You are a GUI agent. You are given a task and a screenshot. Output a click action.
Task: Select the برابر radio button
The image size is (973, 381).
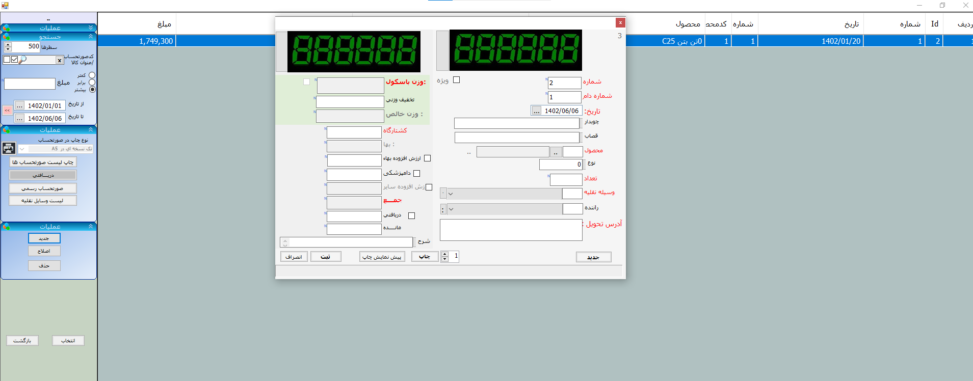coord(92,82)
